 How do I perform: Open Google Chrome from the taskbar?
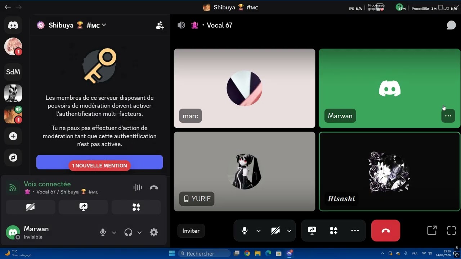click(x=247, y=253)
